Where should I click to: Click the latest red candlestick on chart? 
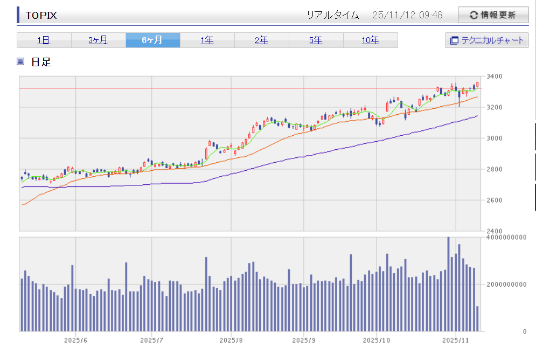tap(477, 85)
